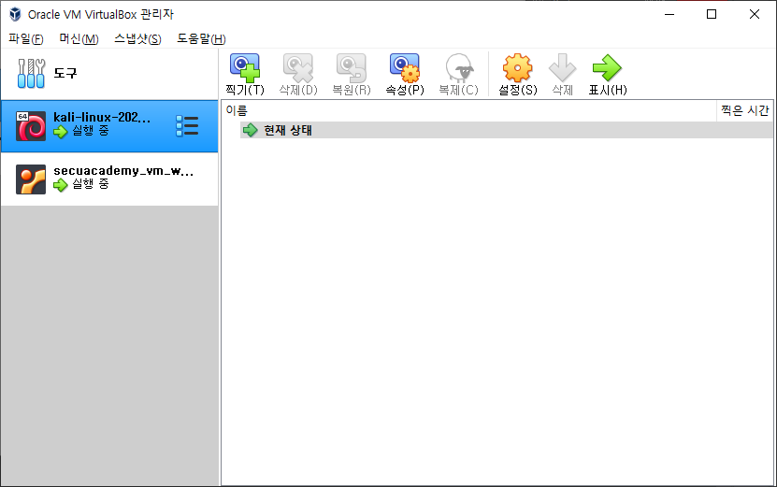
Task: Click the grey 삭제 discard arrow icon
Action: [x=563, y=68]
